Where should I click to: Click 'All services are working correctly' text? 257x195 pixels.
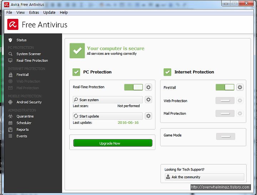tap(112, 54)
